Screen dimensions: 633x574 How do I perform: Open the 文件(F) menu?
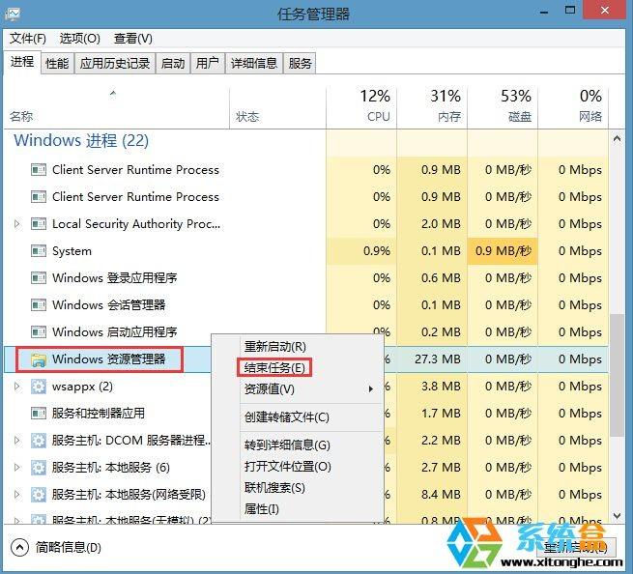(28, 39)
